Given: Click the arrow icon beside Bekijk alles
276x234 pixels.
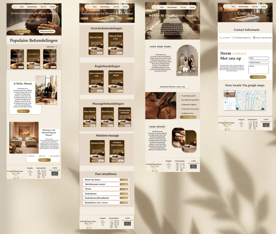Looking at the screenshot, I should (56, 47).
